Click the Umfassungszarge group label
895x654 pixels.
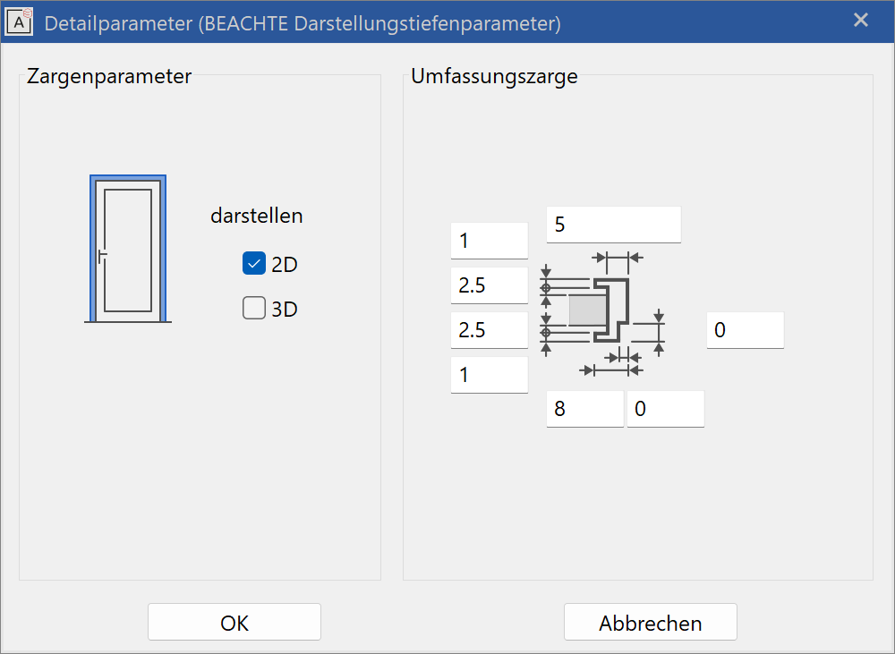(494, 76)
